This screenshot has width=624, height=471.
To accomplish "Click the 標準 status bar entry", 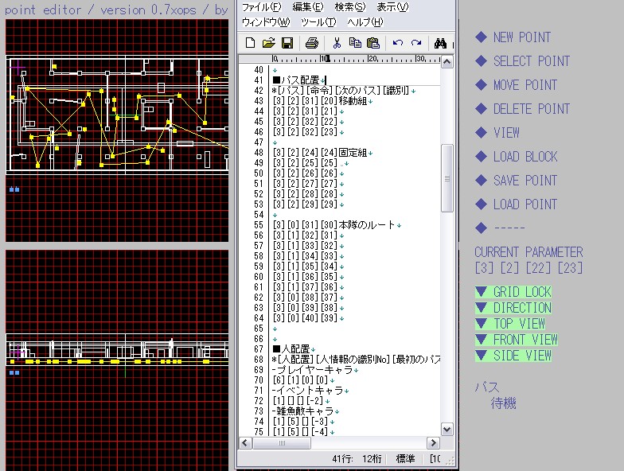I will 405,459.
